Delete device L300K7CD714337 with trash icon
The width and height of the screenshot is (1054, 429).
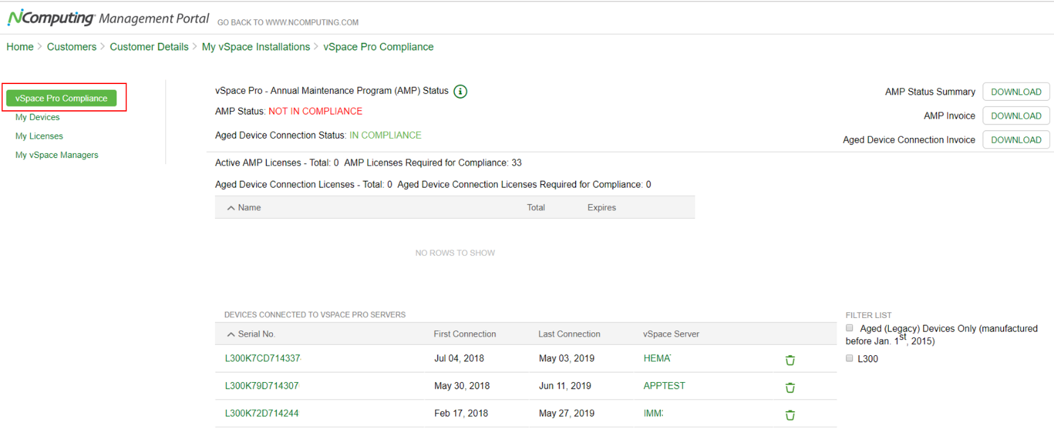(790, 360)
